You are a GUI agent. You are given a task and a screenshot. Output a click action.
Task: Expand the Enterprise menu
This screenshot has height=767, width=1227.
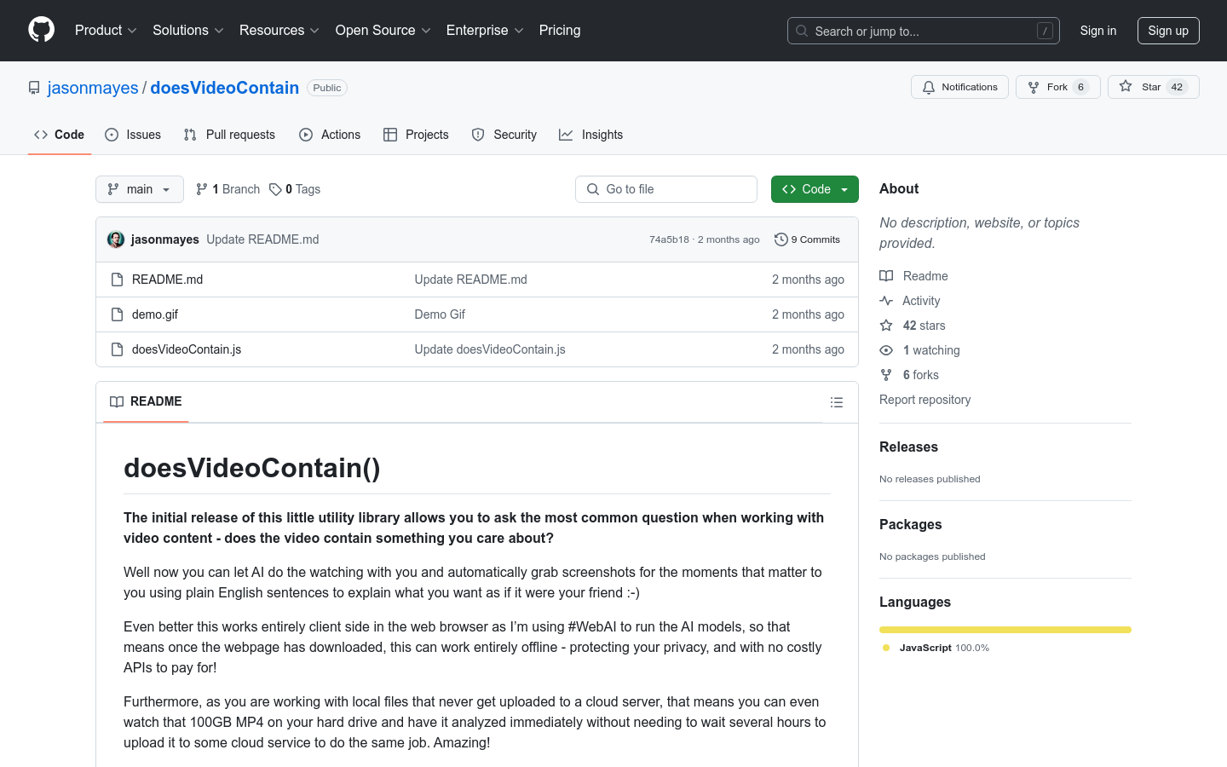tap(485, 31)
